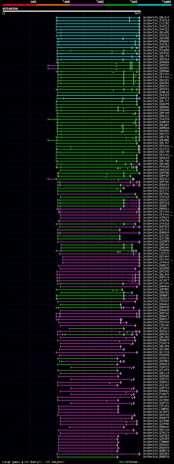The height and width of the screenshot is (464, 174).
Task: Select the UniRef100_B9N140 label
Action: coord(156,427)
